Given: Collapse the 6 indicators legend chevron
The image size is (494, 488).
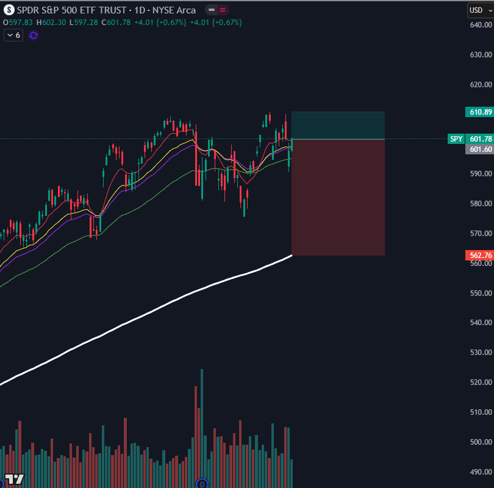Looking at the screenshot, I should tap(13, 35).
